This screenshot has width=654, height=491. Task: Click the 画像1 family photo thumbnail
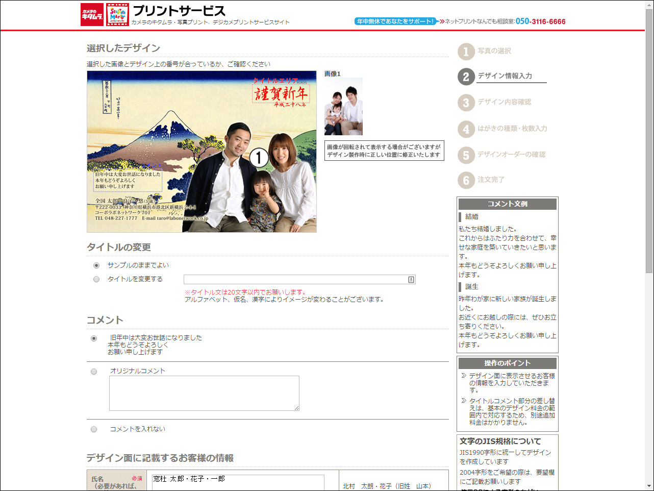(x=343, y=106)
